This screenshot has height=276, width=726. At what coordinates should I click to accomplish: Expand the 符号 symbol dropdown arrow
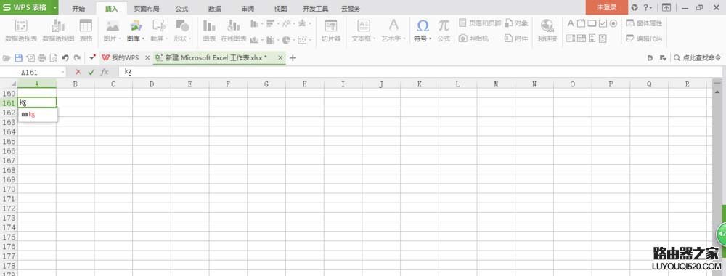point(430,39)
